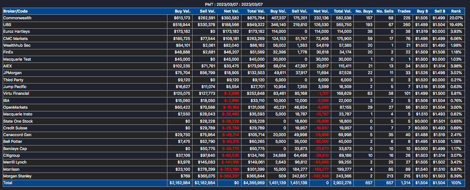This screenshot has width=470, height=190.
Task: Select the Wealthhub Sec broker name
Action: point(17,45)
